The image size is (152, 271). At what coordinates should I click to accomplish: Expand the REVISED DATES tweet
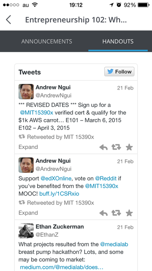(x=28, y=147)
